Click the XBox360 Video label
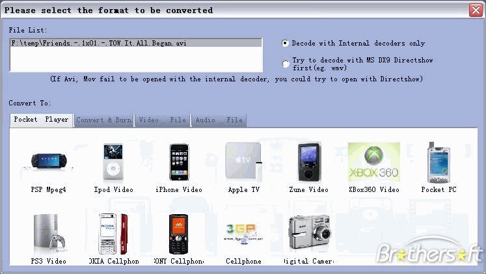486x274 pixels. pyautogui.click(x=374, y=189)
